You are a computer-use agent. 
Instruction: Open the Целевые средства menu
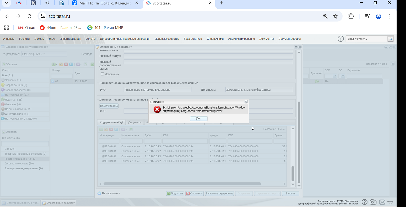[x=167, y=39]
